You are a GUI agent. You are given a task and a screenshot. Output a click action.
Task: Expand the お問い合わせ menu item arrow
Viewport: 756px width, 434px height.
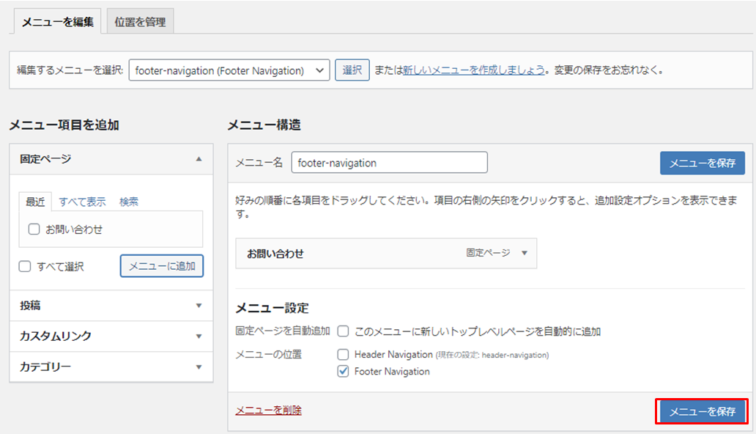click(524, 253)
